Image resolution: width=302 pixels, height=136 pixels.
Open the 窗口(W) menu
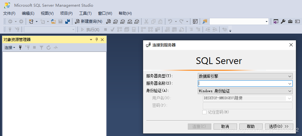click(x=105, y=13)
